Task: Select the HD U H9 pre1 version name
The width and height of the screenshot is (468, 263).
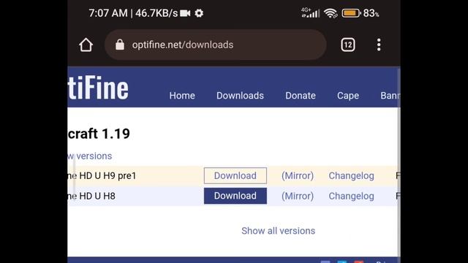Action: (x=102, y=175)
